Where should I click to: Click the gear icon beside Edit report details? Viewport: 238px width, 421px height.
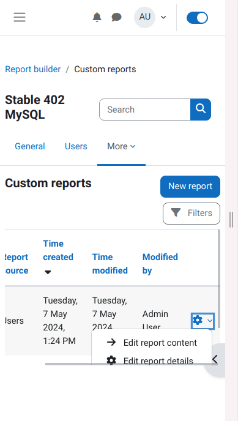click(x=111, y=360)
